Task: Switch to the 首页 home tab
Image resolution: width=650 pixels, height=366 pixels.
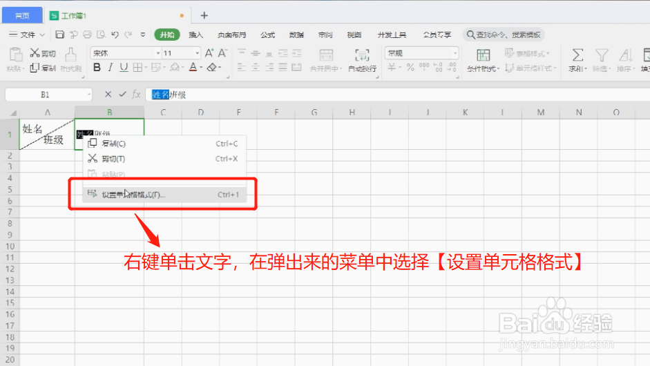Action: pos(22,15)
